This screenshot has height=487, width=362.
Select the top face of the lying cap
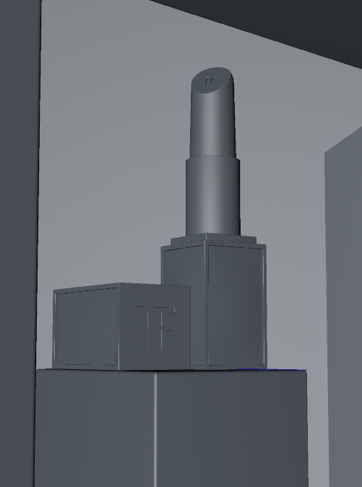tap(121, 286)
